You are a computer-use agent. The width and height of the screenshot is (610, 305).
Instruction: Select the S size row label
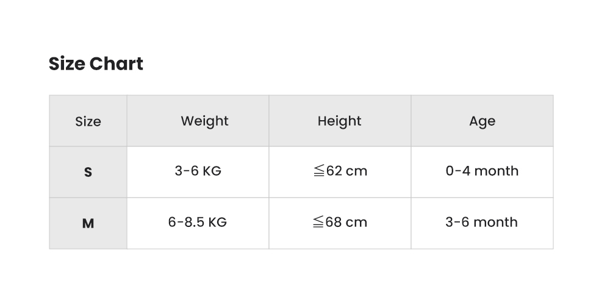coord(88,172)
